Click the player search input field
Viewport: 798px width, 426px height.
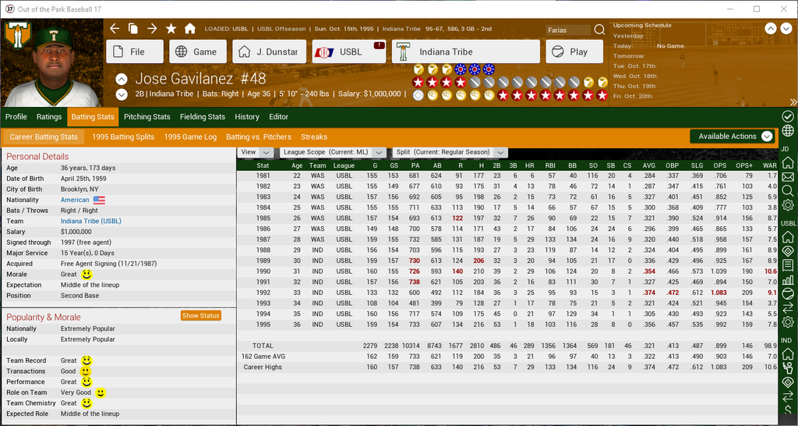click(x=568, y=30)
